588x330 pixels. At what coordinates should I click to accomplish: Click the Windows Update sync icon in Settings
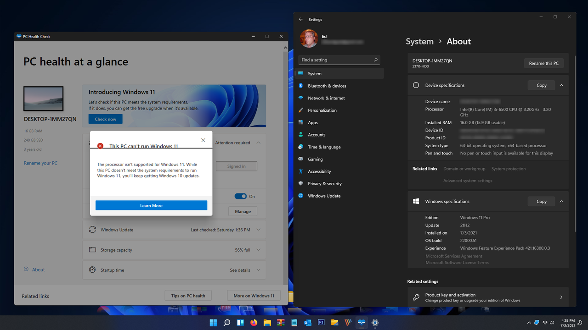[301, 196]
